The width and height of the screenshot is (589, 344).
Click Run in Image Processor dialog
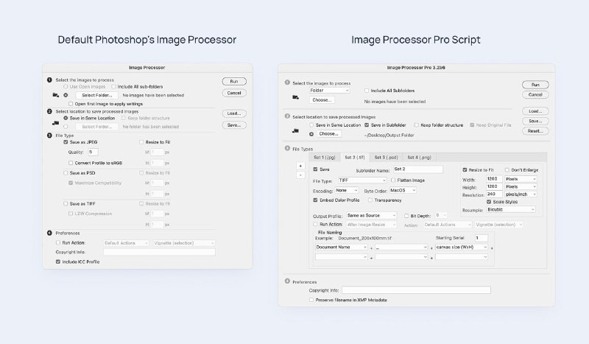coord(234,81)
